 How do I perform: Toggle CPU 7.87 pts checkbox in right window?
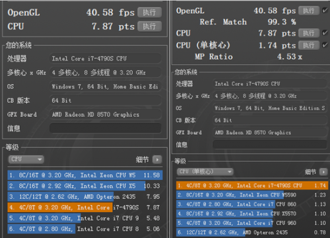click(325, 33)
